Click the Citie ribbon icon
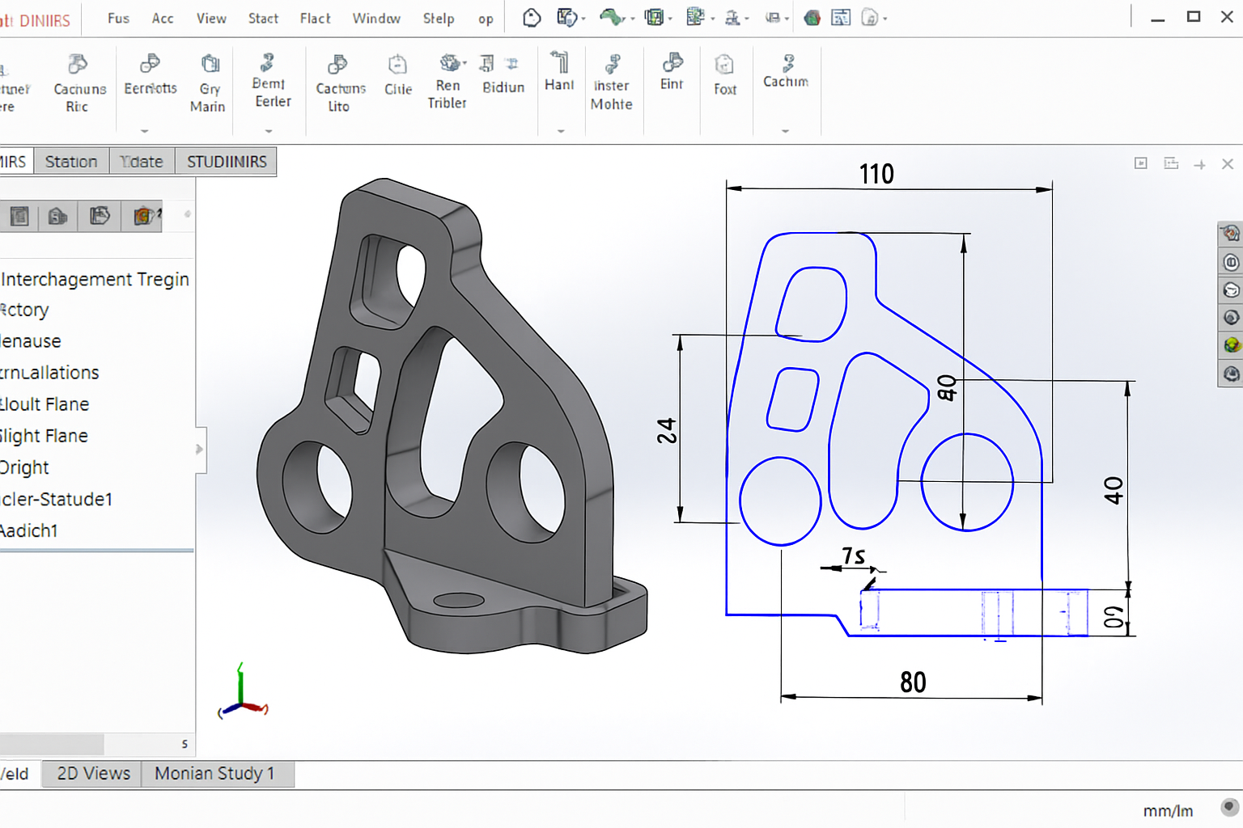This screenshot has height=828, width=1243. click(397, 65)
